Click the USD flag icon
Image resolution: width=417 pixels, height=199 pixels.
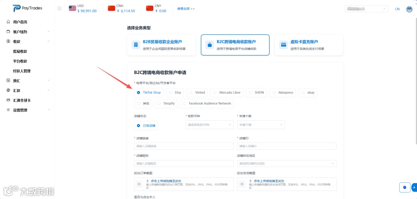click(72, 8)
